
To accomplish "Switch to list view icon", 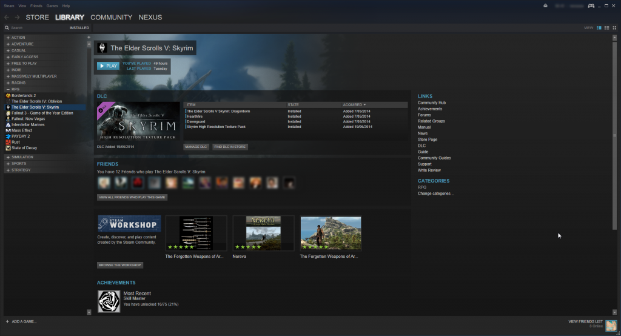I will pos(606,28).
